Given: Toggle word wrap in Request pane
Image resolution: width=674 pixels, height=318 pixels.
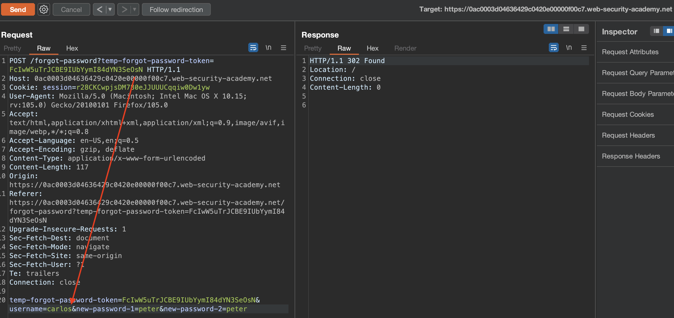Looking at the screenshot, I should coord(253,48).
